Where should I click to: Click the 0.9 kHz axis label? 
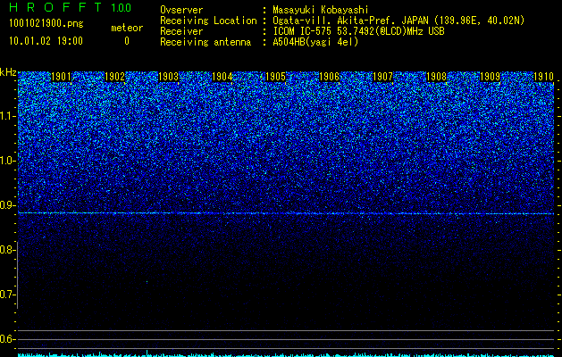pyautogui.click(x=7, y=205)
